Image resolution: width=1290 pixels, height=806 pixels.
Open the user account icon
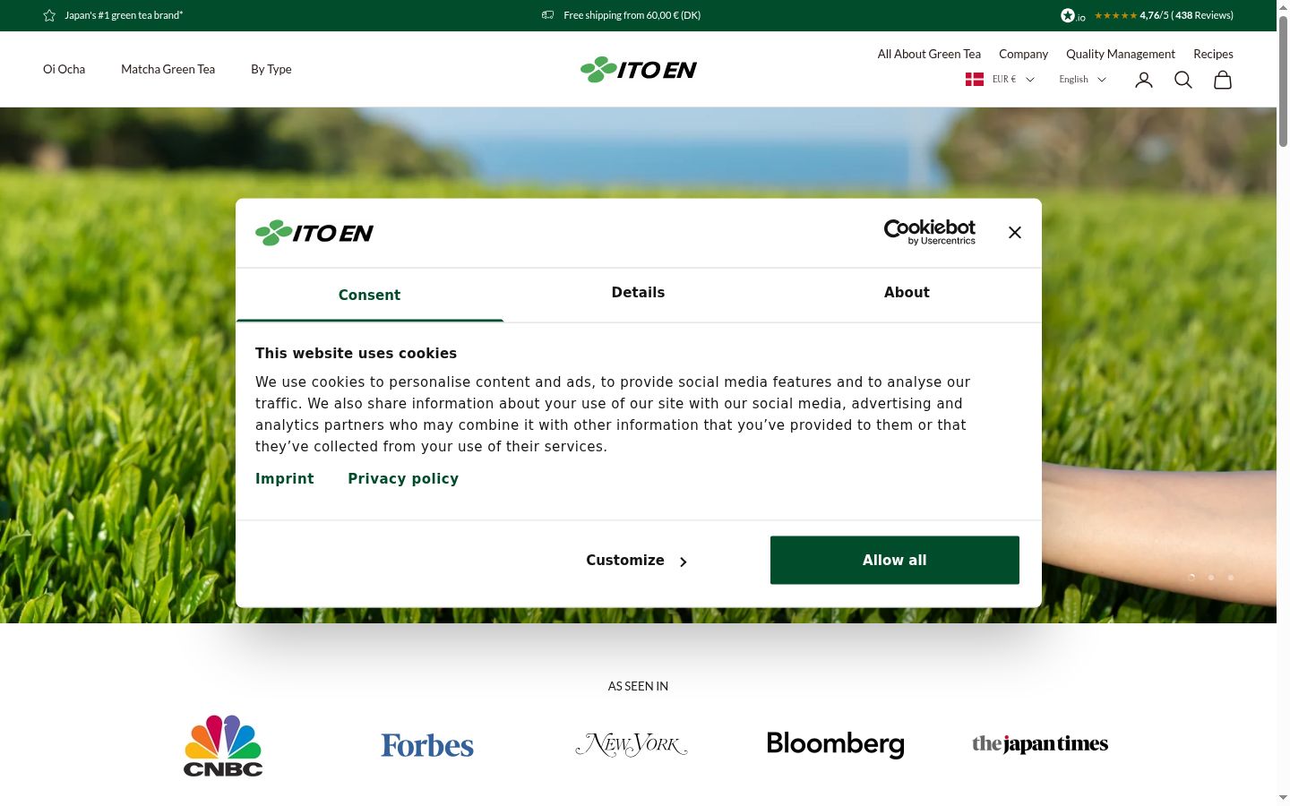[x=1144, y=81]
